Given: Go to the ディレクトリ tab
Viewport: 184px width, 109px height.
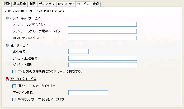Looking at the screenshot, I should (46, 4).
